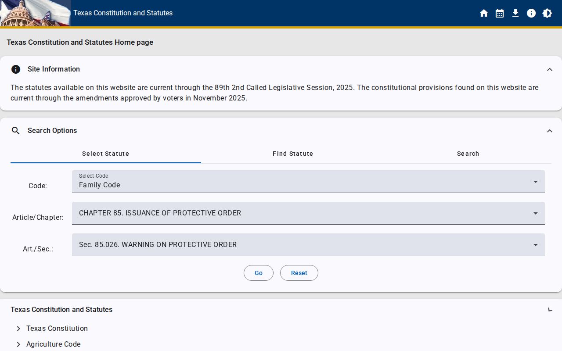Click the download icon in header
Screen dimensions: 562x351
(x=515, y=13)
